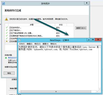The image size is (103, 95).
Task: Click the publish topology wizard title icon
Action: (x=4, y=3)
